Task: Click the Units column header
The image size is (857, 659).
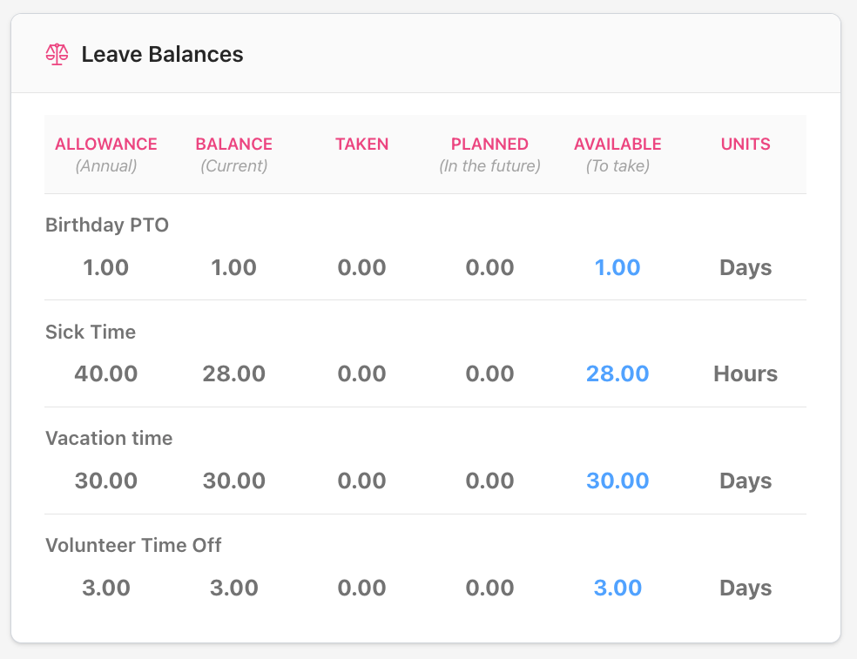Action: (x=746, y=145)
